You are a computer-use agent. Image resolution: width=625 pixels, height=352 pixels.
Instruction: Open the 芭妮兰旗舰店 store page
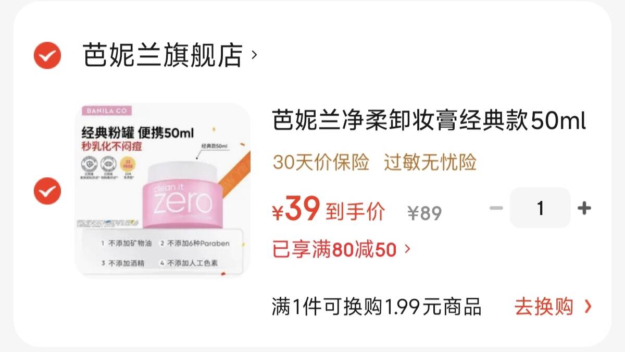(x=162, y=55)
